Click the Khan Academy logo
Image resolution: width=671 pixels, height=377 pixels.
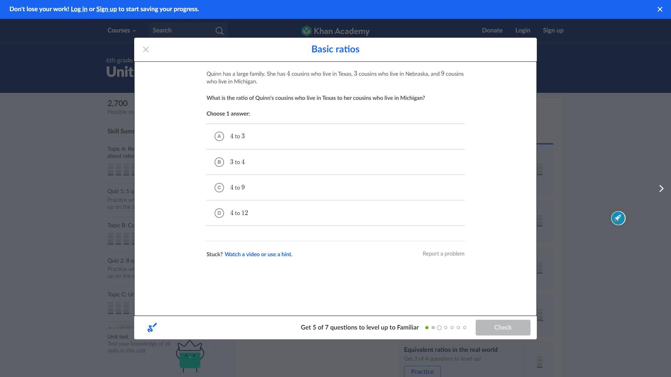335,31
